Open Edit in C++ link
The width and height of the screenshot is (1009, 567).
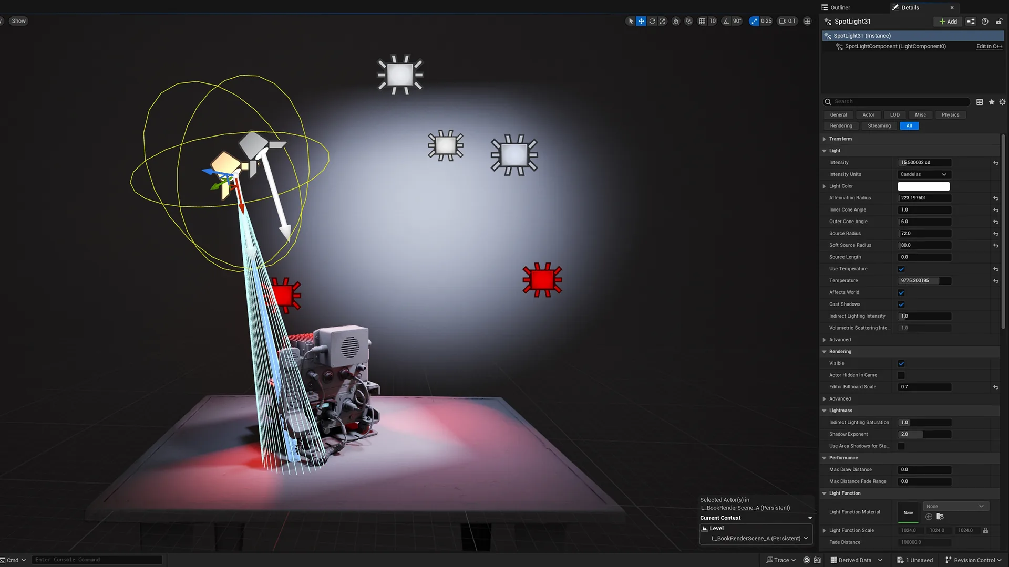click(x=989, y=46)
